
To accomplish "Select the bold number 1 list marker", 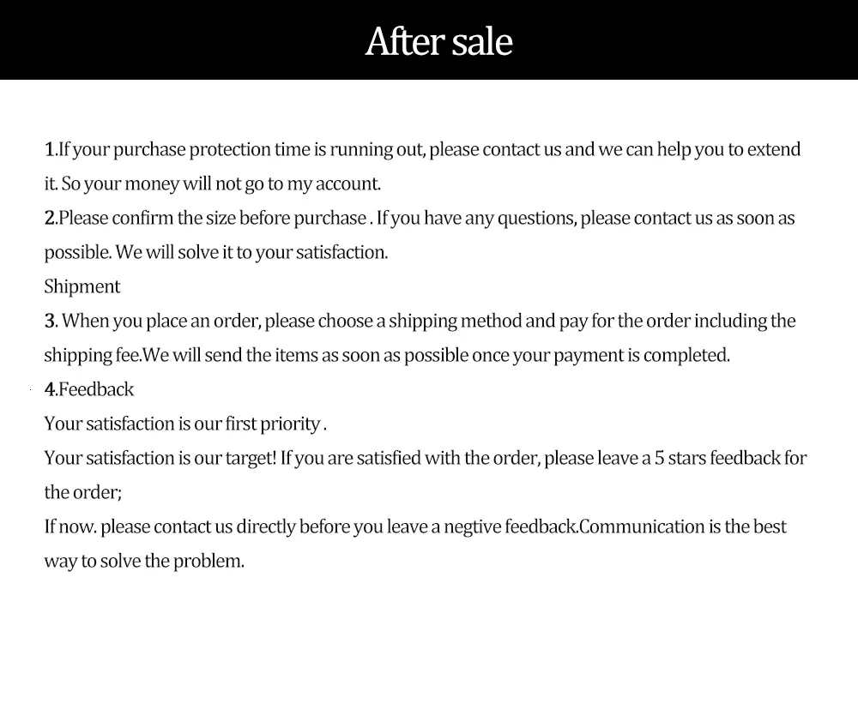I will (51, 149).
